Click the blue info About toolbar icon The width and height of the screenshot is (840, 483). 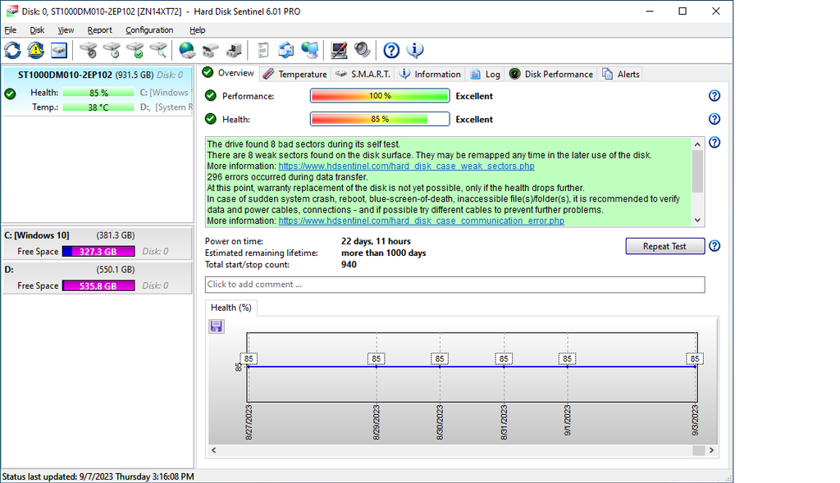415,51
